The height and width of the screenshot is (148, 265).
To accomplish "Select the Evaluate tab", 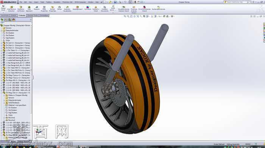I will pyautogui.click(x=22, y=15).
